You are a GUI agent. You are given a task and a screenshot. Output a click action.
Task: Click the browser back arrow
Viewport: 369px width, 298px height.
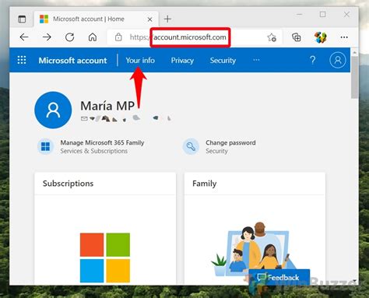[x=24, y=37]
